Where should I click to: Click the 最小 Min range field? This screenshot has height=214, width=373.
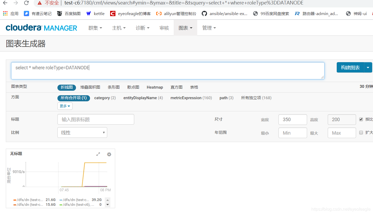pyautogui.click(x=293, y=133)
